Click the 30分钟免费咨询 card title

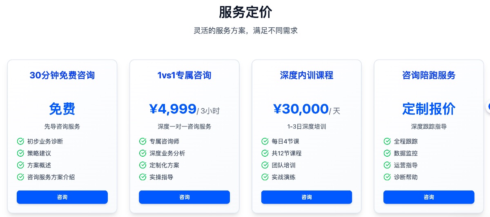[62, 75]
